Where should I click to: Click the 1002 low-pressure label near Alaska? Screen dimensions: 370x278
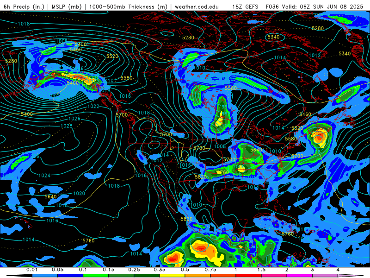click(54, 96)
